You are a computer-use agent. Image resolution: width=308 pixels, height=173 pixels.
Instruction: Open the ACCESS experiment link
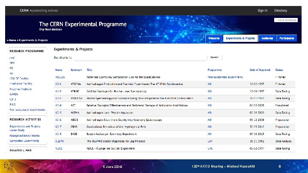[x=60, y=77]
